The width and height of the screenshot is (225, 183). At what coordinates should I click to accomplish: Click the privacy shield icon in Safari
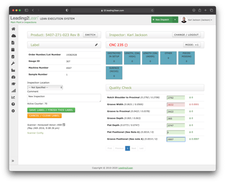tap(67, 10)
